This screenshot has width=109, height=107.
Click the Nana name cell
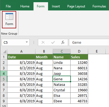coord(62,68)
